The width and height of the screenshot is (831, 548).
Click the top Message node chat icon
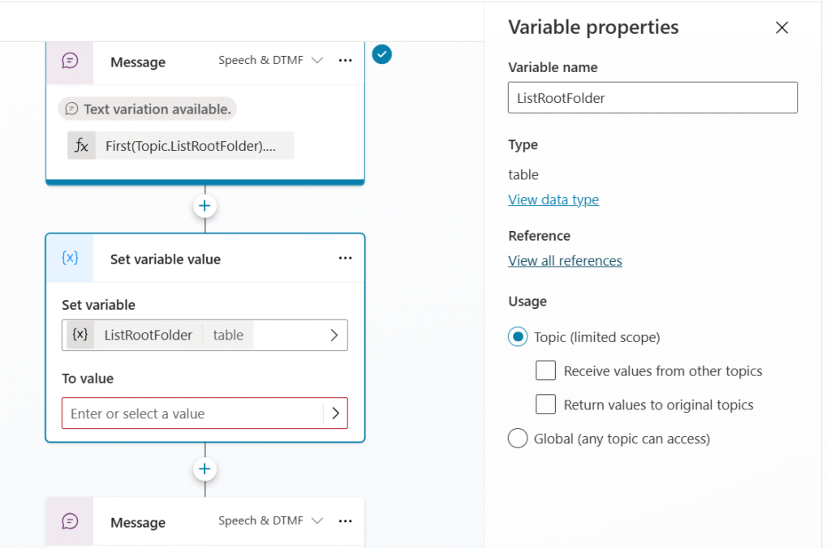point(70,61)
